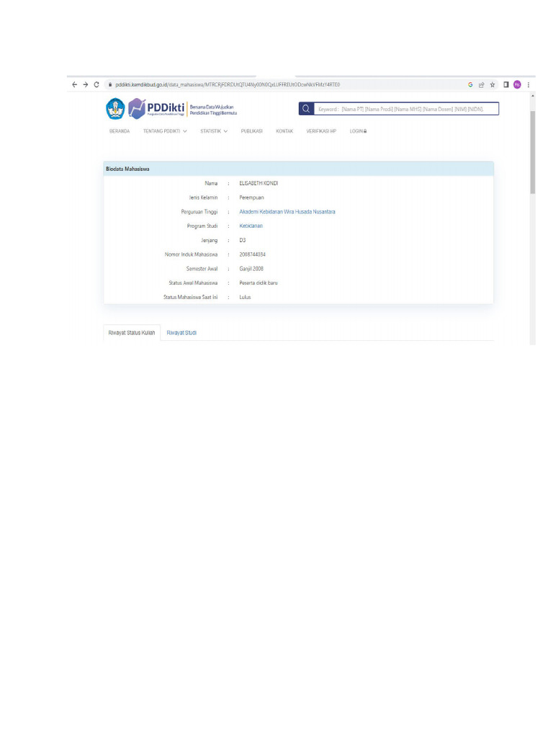Click the lock icon beside LOGIN
Screen dimensions: 553x738
click(365, 131)
